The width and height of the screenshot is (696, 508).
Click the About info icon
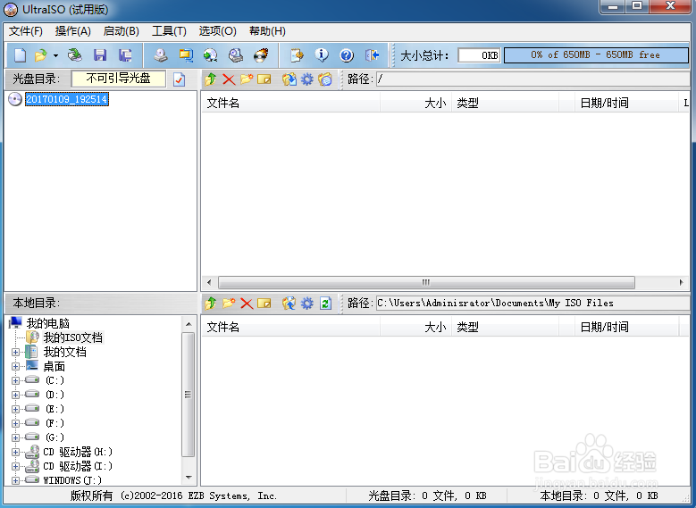coord(322,55)
